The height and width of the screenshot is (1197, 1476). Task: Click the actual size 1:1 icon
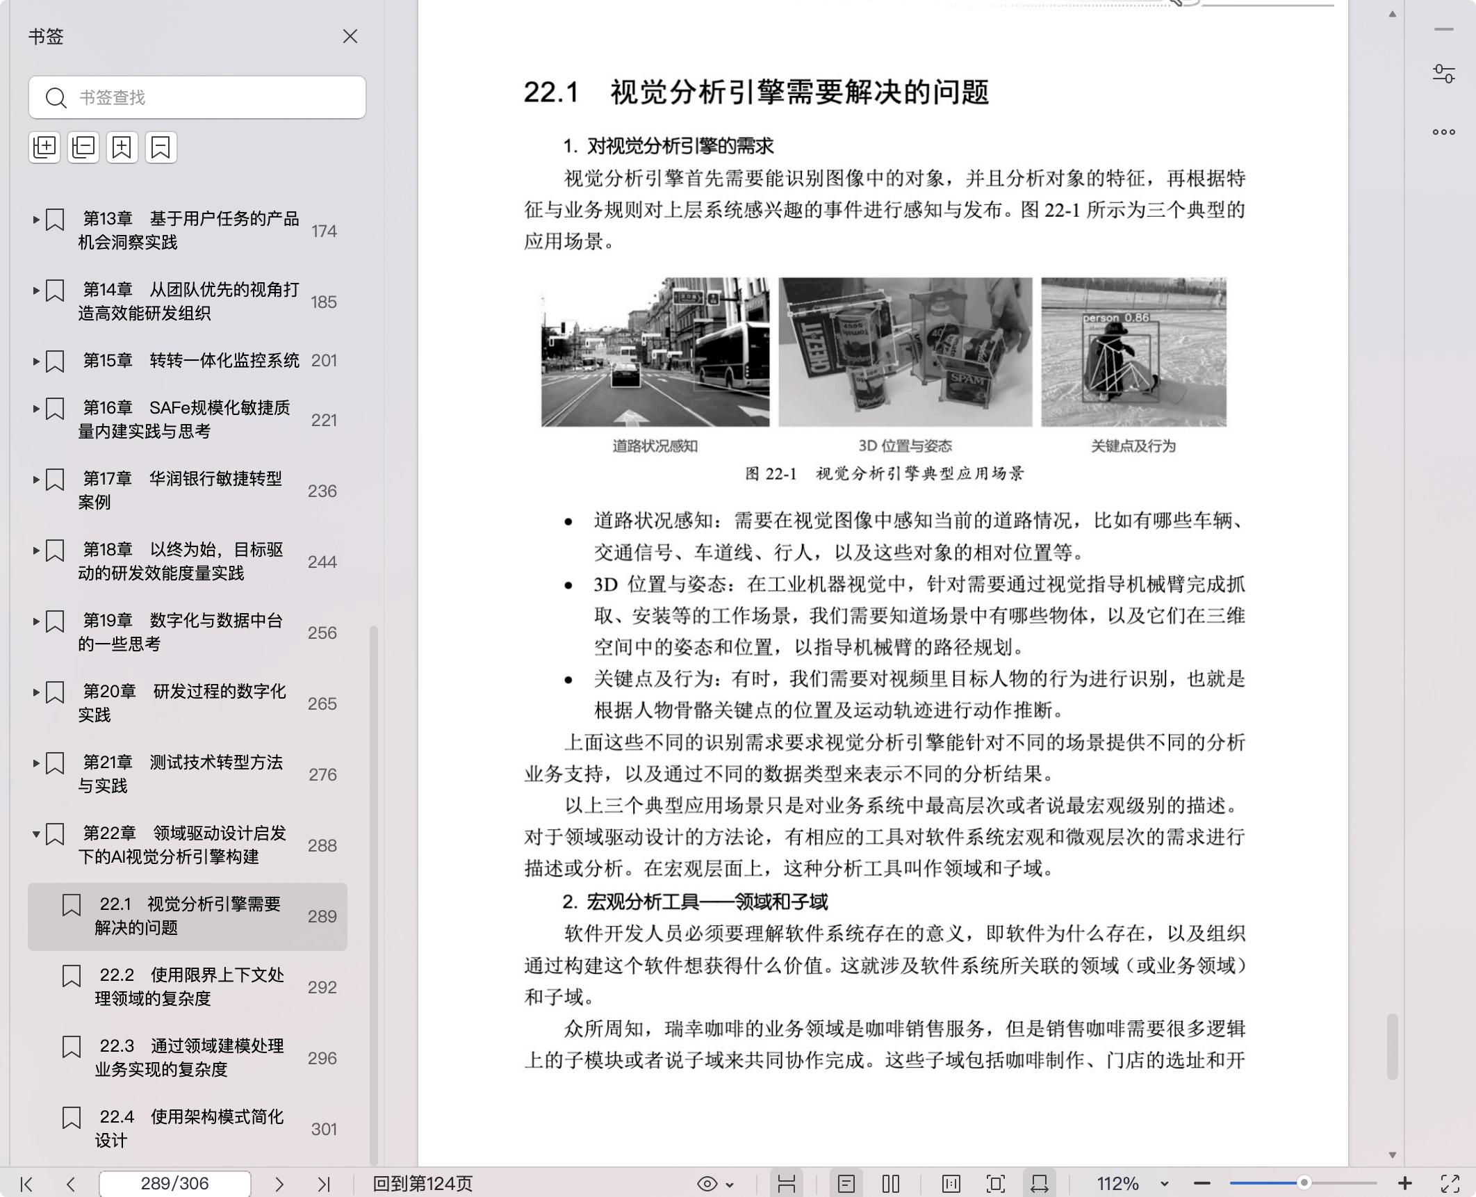click(x=951, y=1184)
